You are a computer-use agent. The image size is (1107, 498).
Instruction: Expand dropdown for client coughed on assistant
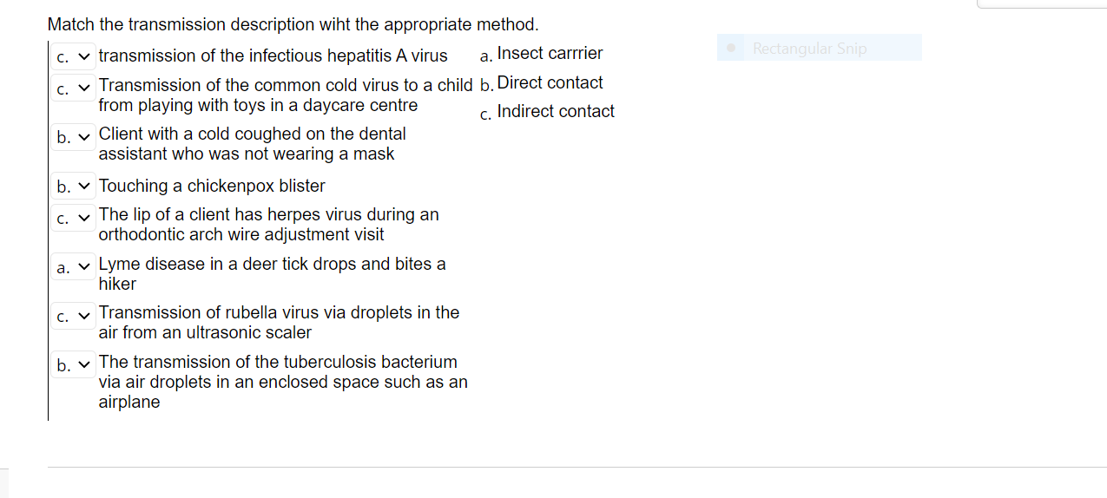73,137
